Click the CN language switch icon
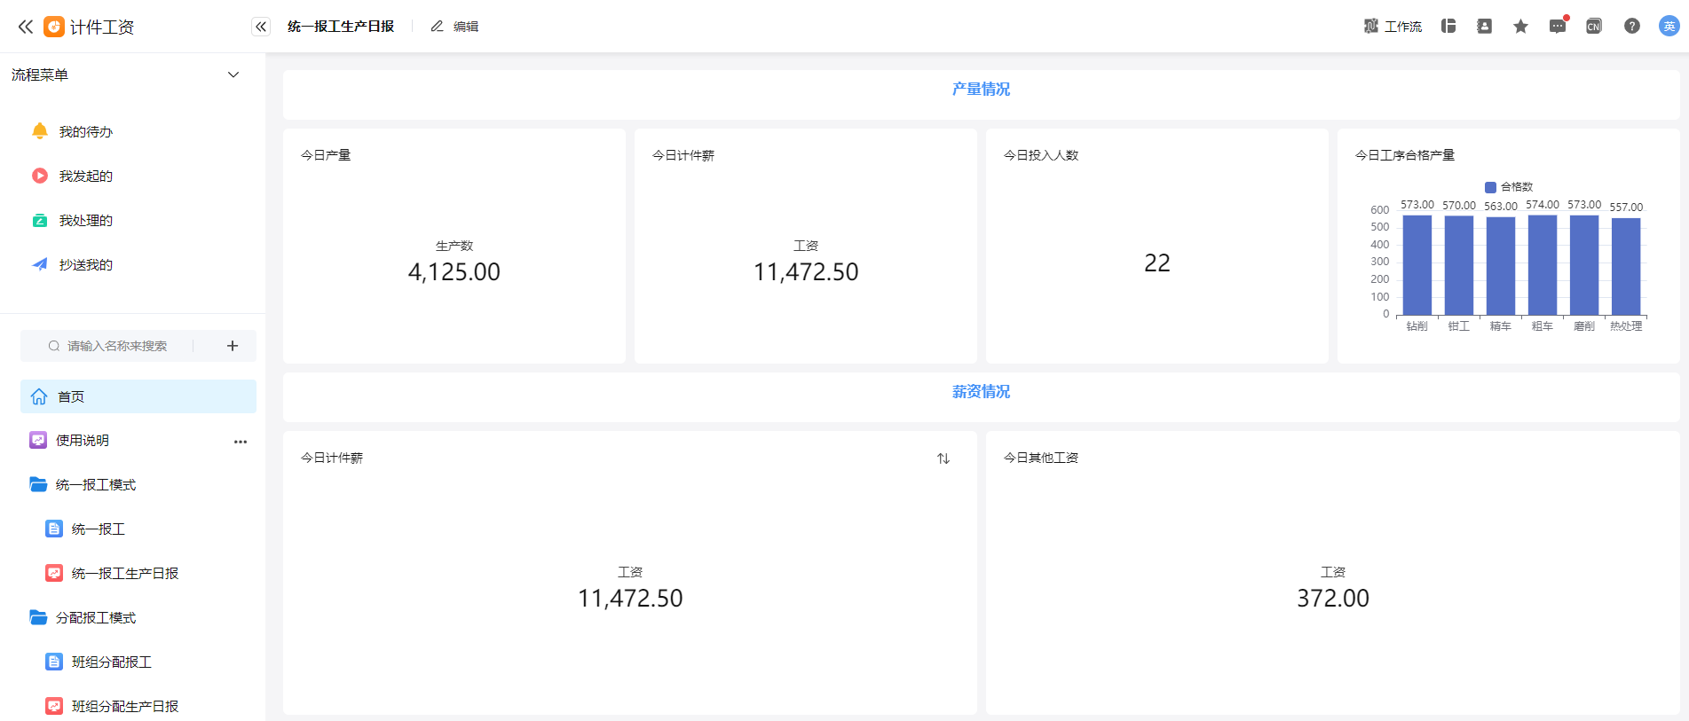 pos(1594,27)
